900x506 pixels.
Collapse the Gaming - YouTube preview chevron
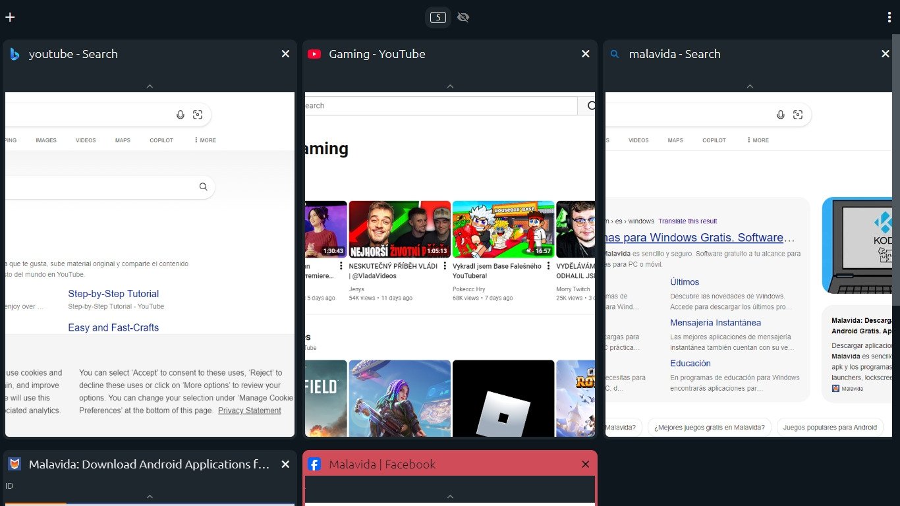click(450, 86)
